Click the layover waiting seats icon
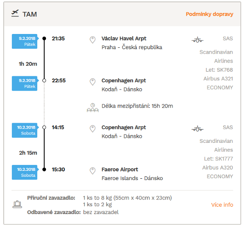 (x=93, y=107)
